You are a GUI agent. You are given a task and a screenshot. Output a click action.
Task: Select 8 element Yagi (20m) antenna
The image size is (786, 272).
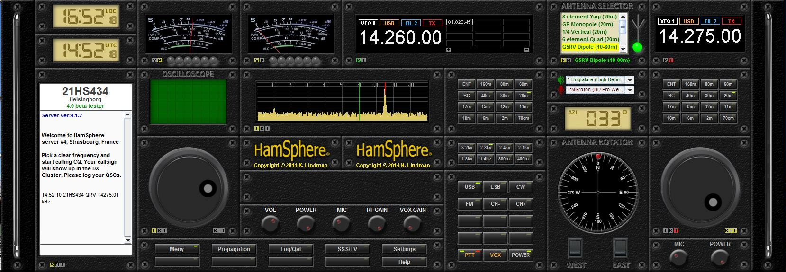pos(589,17)
